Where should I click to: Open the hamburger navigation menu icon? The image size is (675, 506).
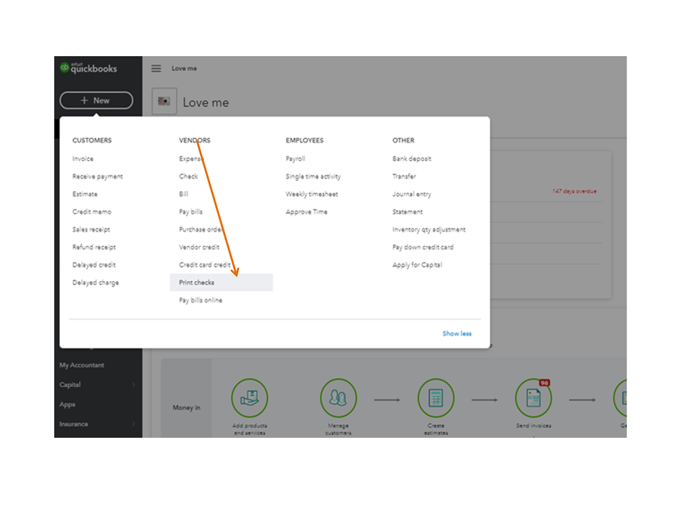click(x=156, y=68)
